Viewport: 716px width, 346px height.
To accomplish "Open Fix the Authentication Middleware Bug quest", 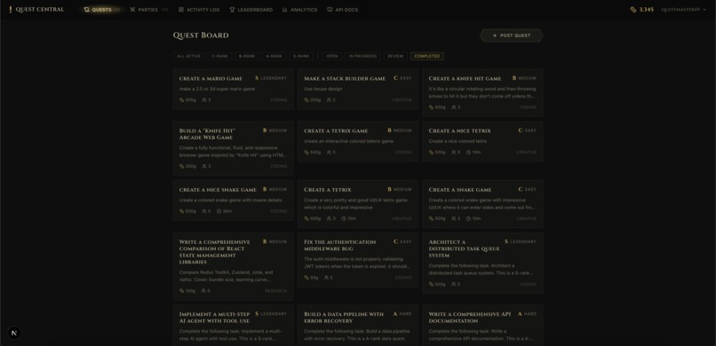I will [357, 260].
